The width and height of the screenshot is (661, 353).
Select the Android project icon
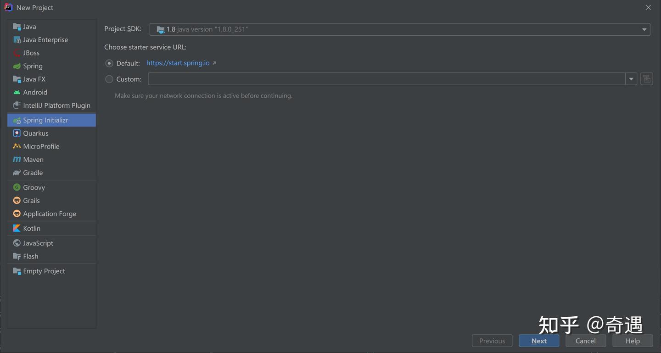tap(16, 92)
